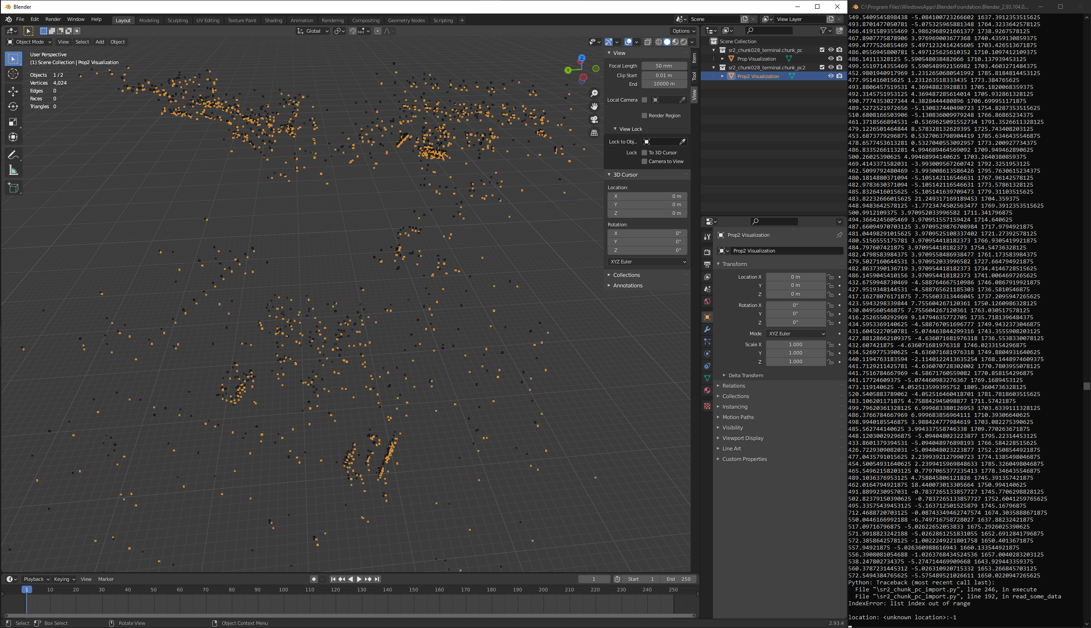The height and width of the screenshot is (628, 1091).
Task: Click the Zoom viewport icon
Action: click(x=594, y=93)
